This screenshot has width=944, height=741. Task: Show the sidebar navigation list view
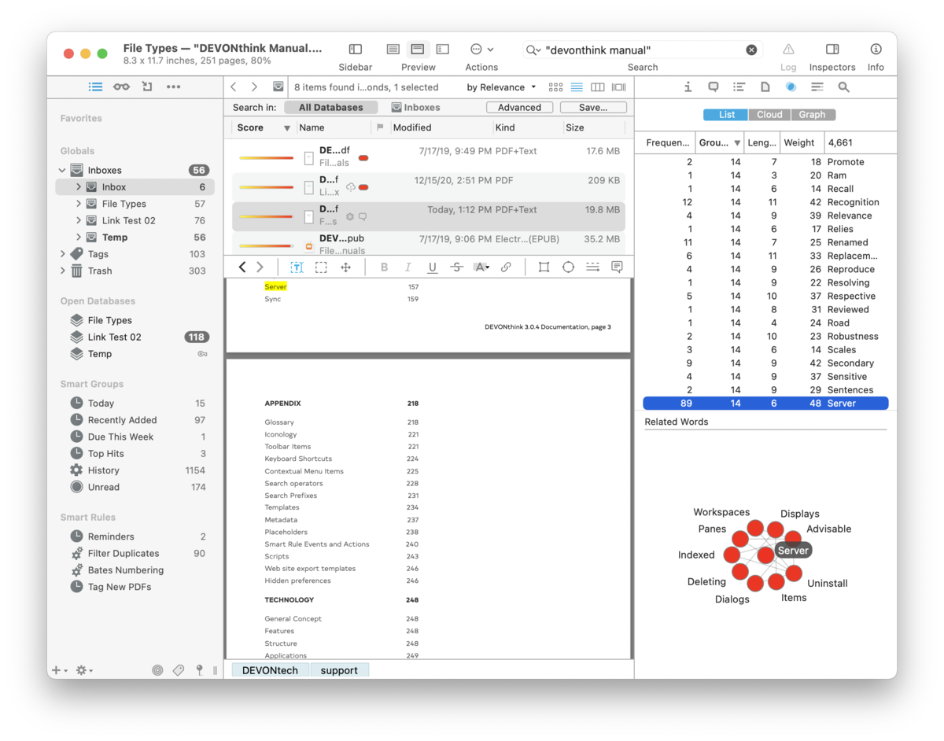[x=95, y=87]
